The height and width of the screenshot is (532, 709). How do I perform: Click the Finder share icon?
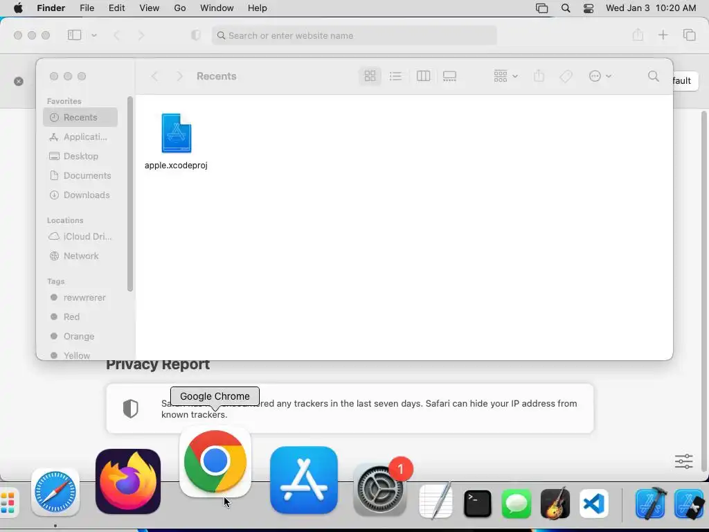point(539,76)
